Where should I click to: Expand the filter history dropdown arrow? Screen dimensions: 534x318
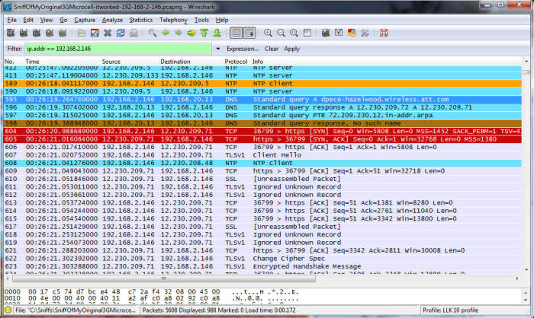pyautogui.click(x=218, y=49)
